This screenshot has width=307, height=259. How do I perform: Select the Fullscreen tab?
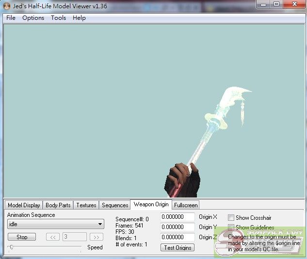coord(185,205)
